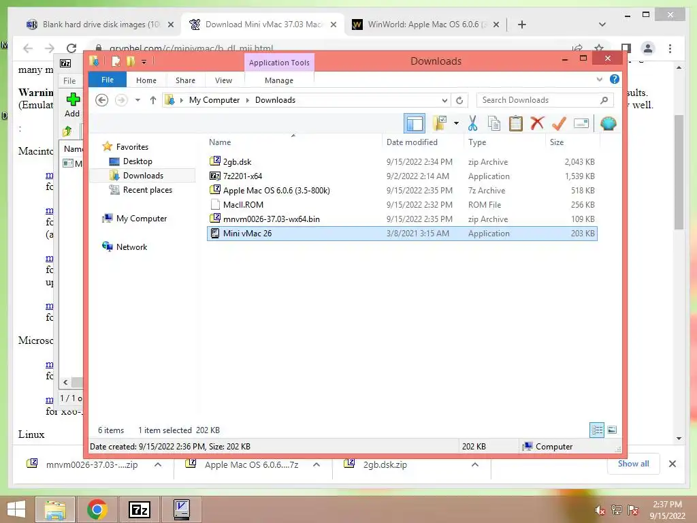Reload the Chrome page

click(71, 48)
